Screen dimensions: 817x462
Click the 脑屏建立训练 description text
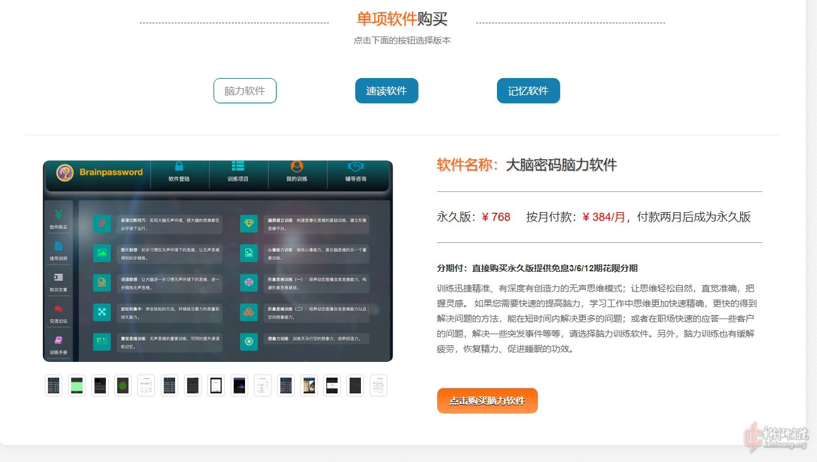[317, 224]
